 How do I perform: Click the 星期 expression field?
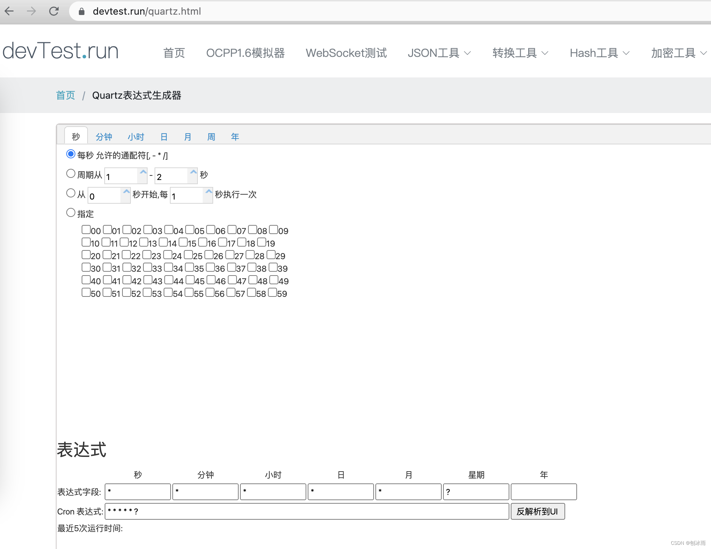click(x=476, y=492)
